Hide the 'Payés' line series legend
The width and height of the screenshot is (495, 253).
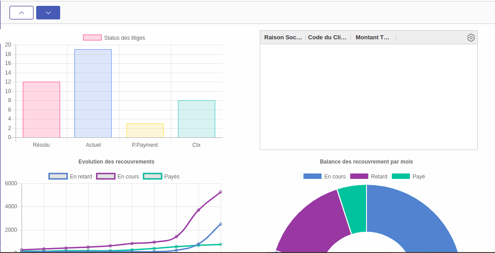tap(162, 176)
